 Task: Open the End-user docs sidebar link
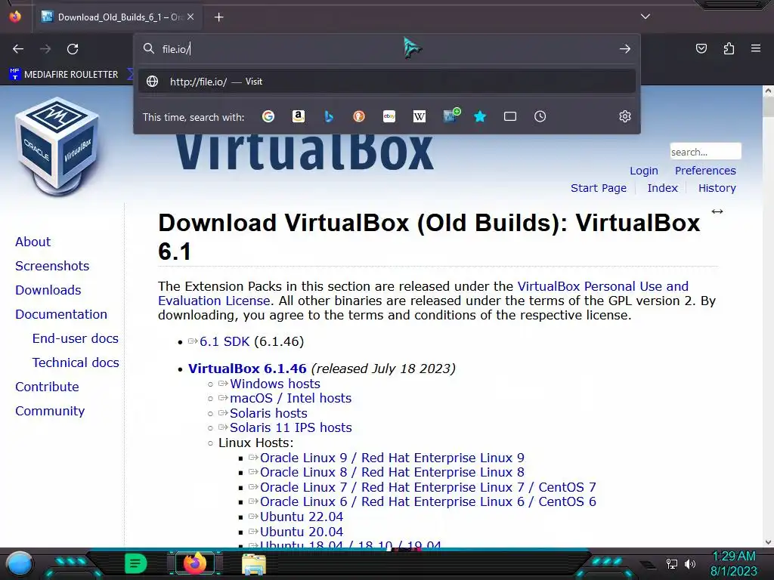pyautogui.click(x=75, y=338)
